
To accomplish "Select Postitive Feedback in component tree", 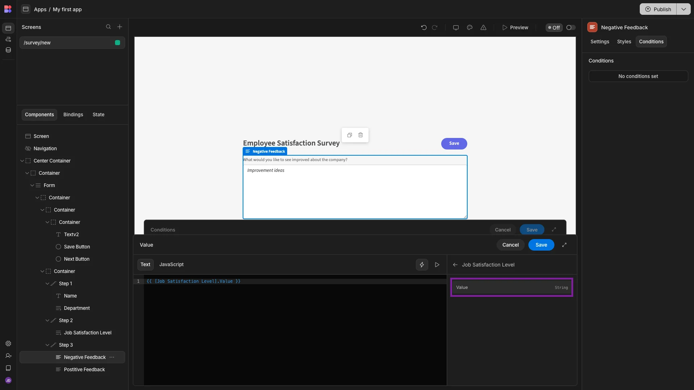I will pos(84,369).
